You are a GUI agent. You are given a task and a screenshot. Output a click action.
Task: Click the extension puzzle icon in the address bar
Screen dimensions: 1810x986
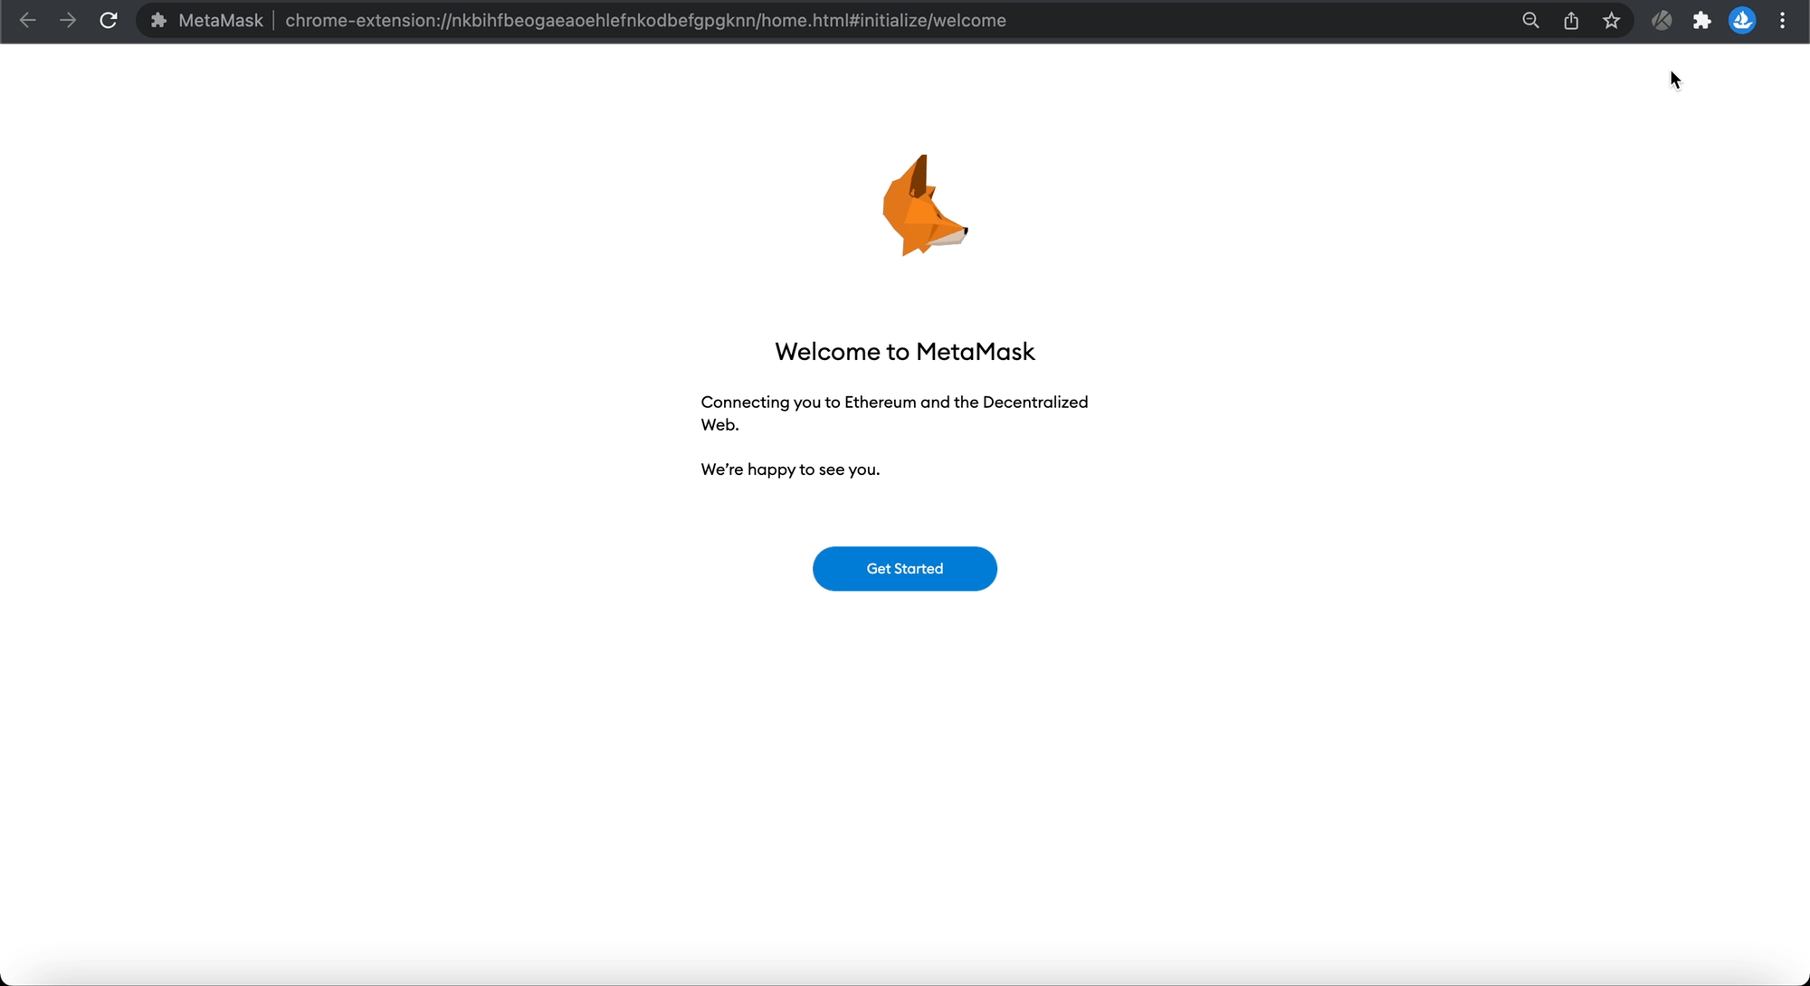[x=158, y=20]
